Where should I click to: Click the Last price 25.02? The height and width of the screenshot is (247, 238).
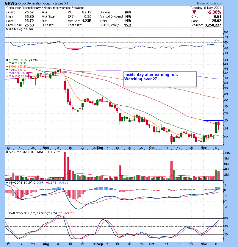(217, 21)
